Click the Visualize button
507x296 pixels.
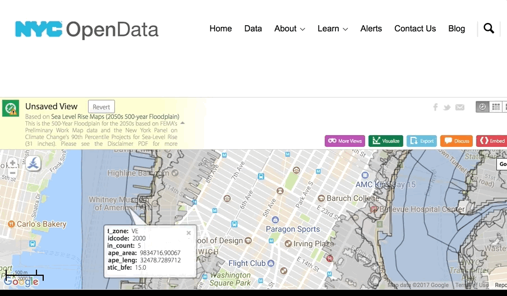click(x=386, y=141)
